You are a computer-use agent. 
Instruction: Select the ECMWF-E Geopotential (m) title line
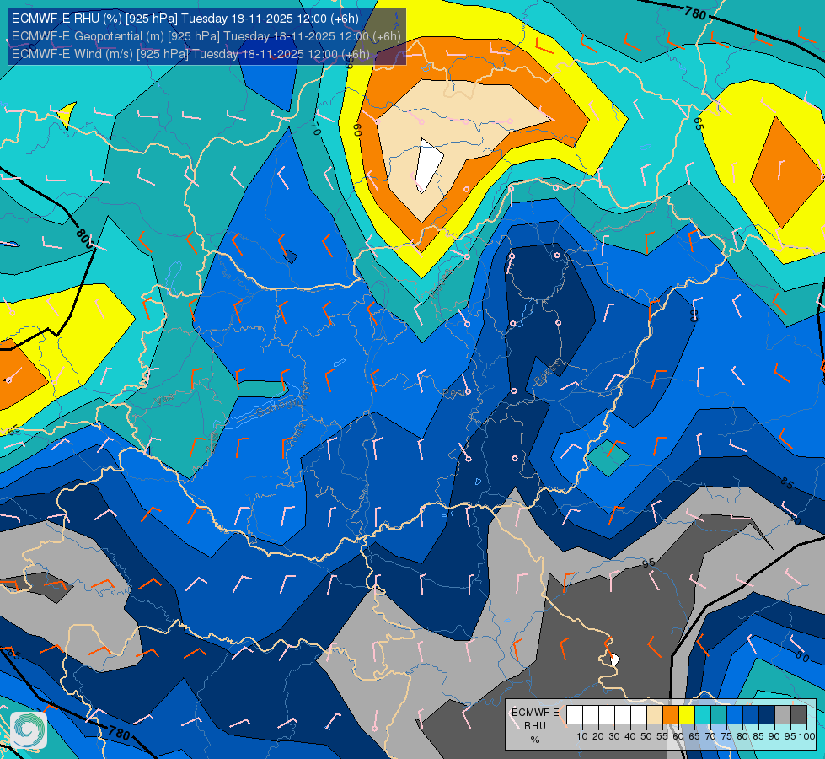(x=206, y=36)
